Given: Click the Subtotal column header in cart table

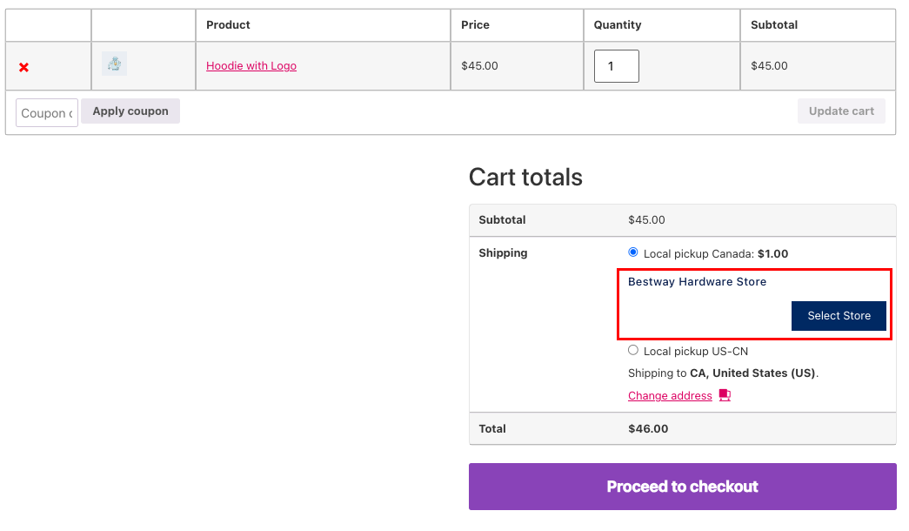Looking at the screenshot, I should pyautogui.click(x=774, y=25).
